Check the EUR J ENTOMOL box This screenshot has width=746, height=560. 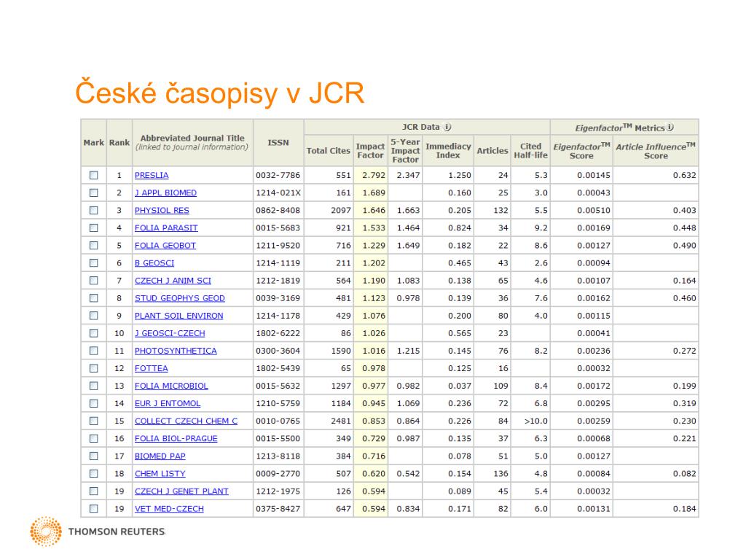[x=94, y=403]
